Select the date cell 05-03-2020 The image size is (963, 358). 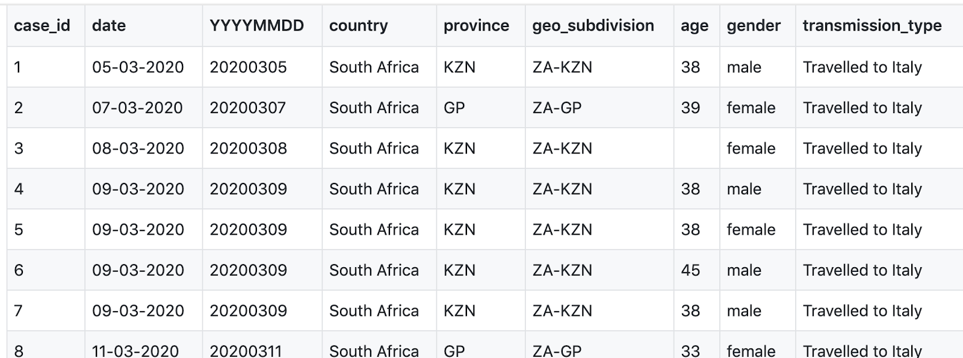tap(138, 67)
